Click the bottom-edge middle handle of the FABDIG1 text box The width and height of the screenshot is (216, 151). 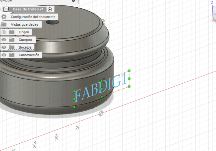click(x=102, y=97)
